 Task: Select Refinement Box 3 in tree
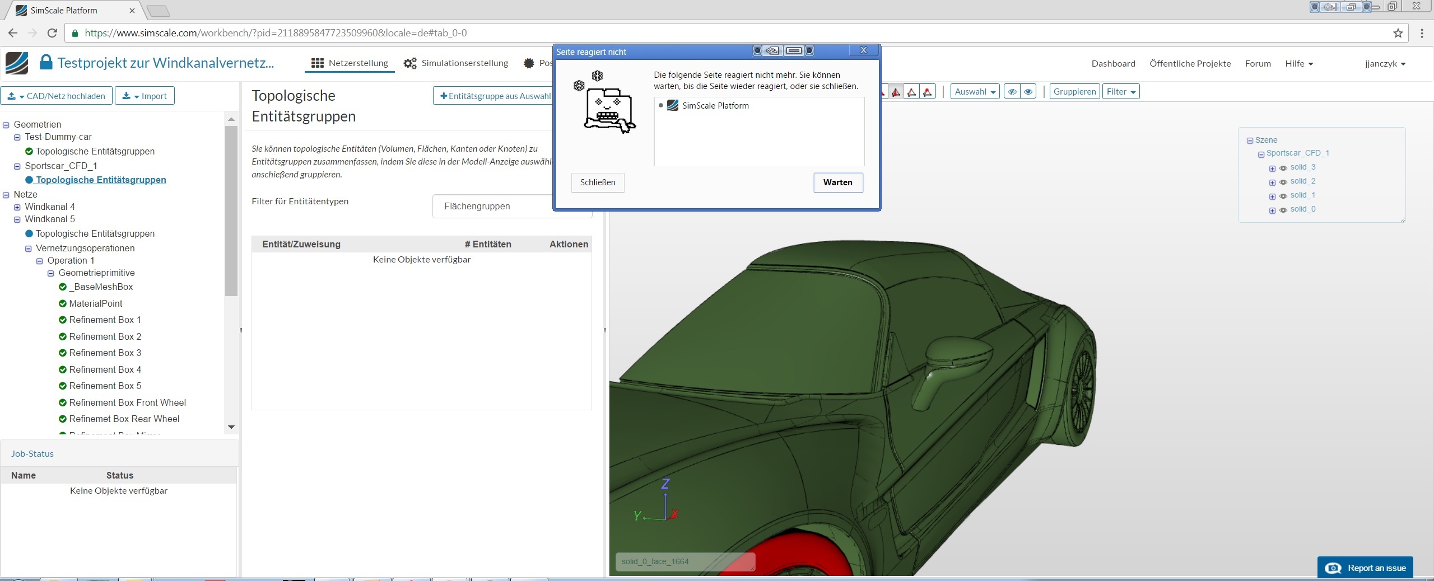click(105, 353)
